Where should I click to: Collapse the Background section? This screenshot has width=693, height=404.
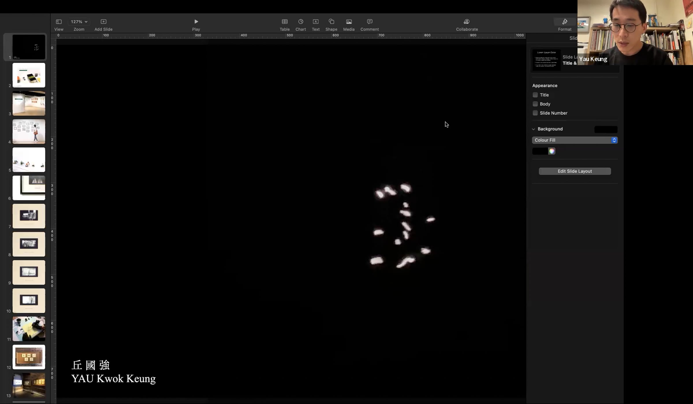533,129
